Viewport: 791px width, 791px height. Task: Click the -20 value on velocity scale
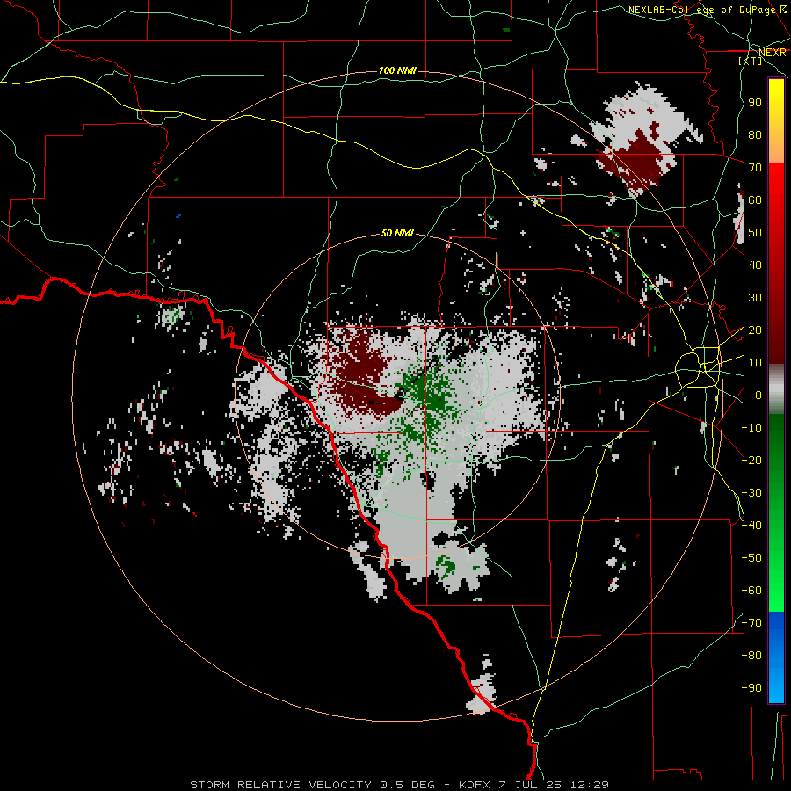tap(751, 460)
